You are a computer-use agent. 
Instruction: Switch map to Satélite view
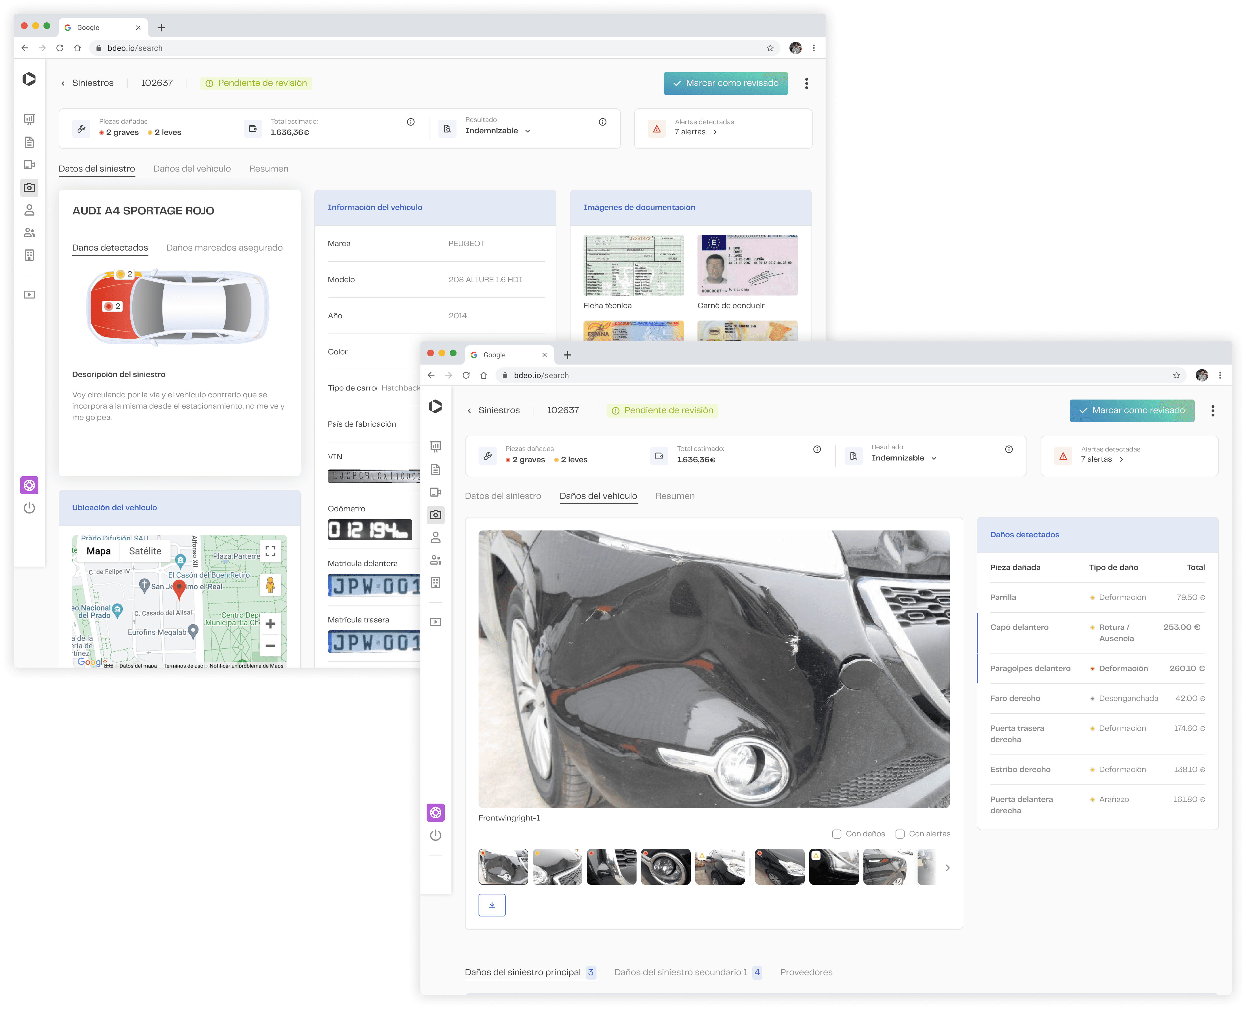[x=145, y=551]
